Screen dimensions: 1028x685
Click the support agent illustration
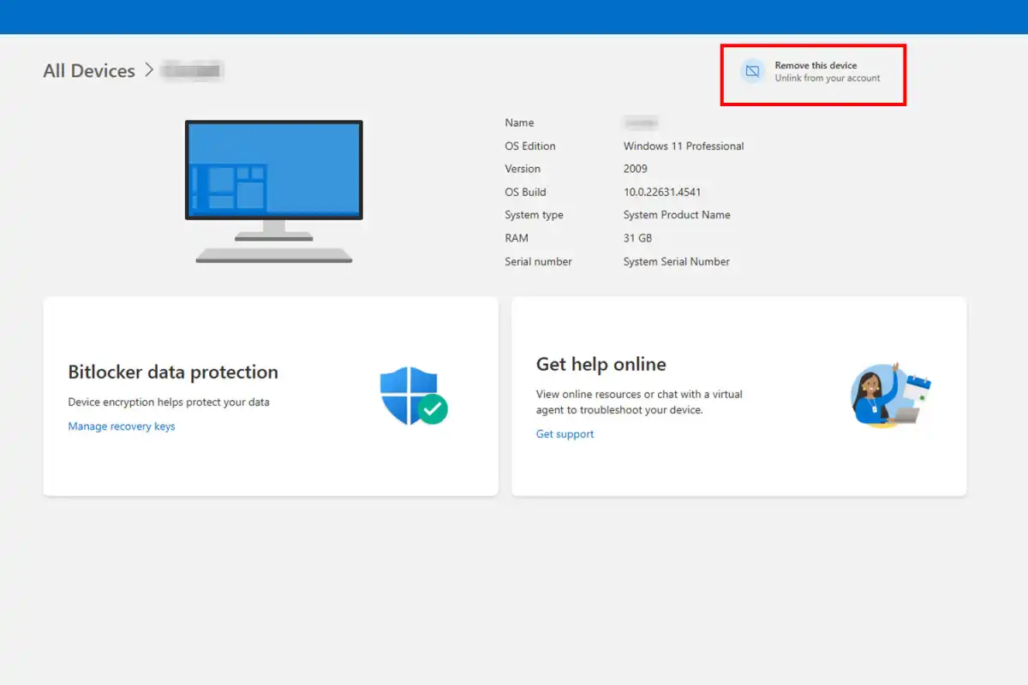(x=890, y=395)
